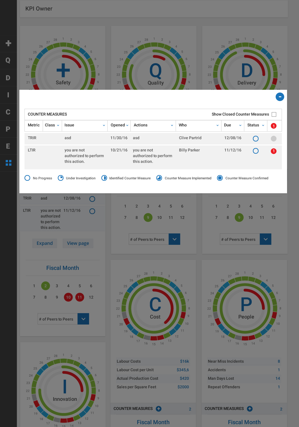Click grey indicator dot in TRIR row
Viewport: 299px width, 427px height.
[274, 139]
